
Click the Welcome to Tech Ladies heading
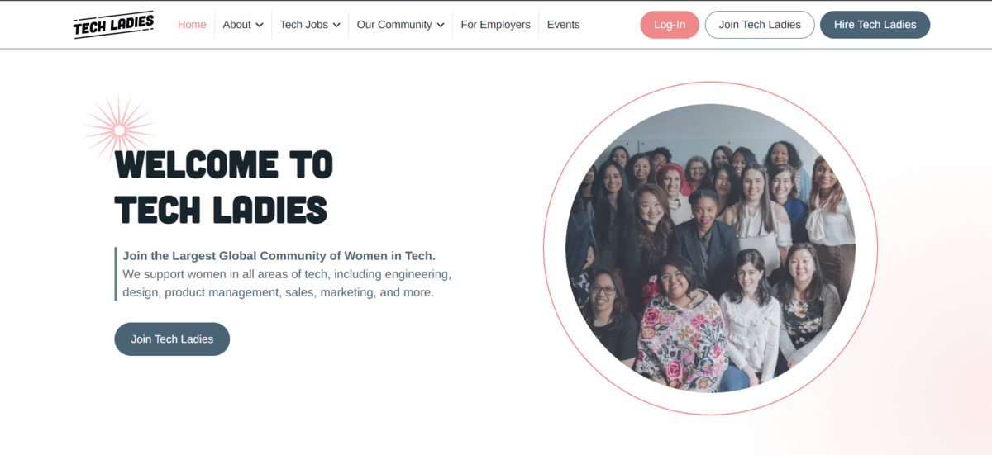223,187
